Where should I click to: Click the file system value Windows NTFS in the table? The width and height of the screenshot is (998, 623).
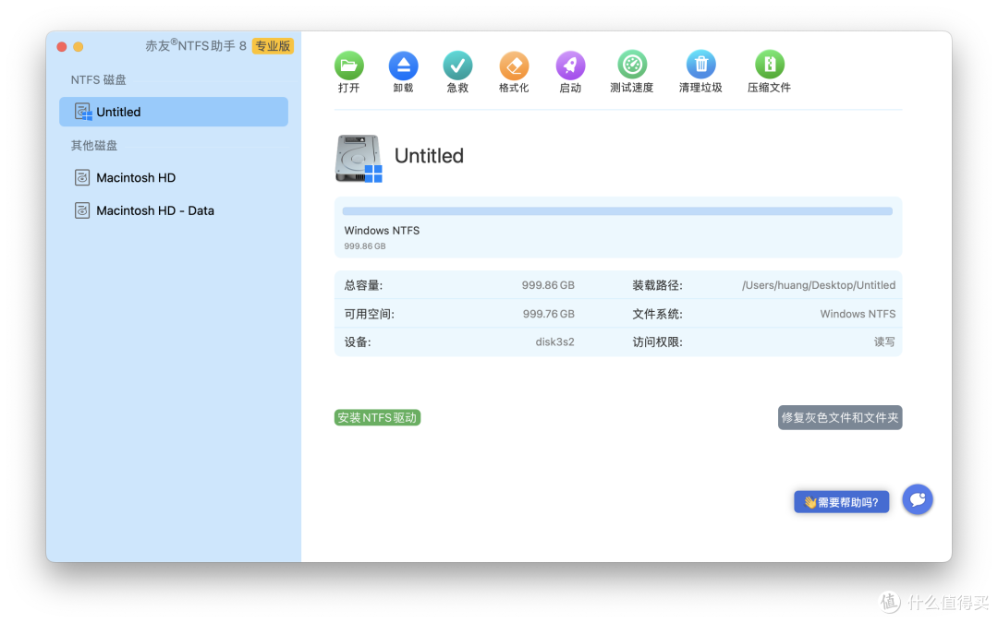click(858, 314)
